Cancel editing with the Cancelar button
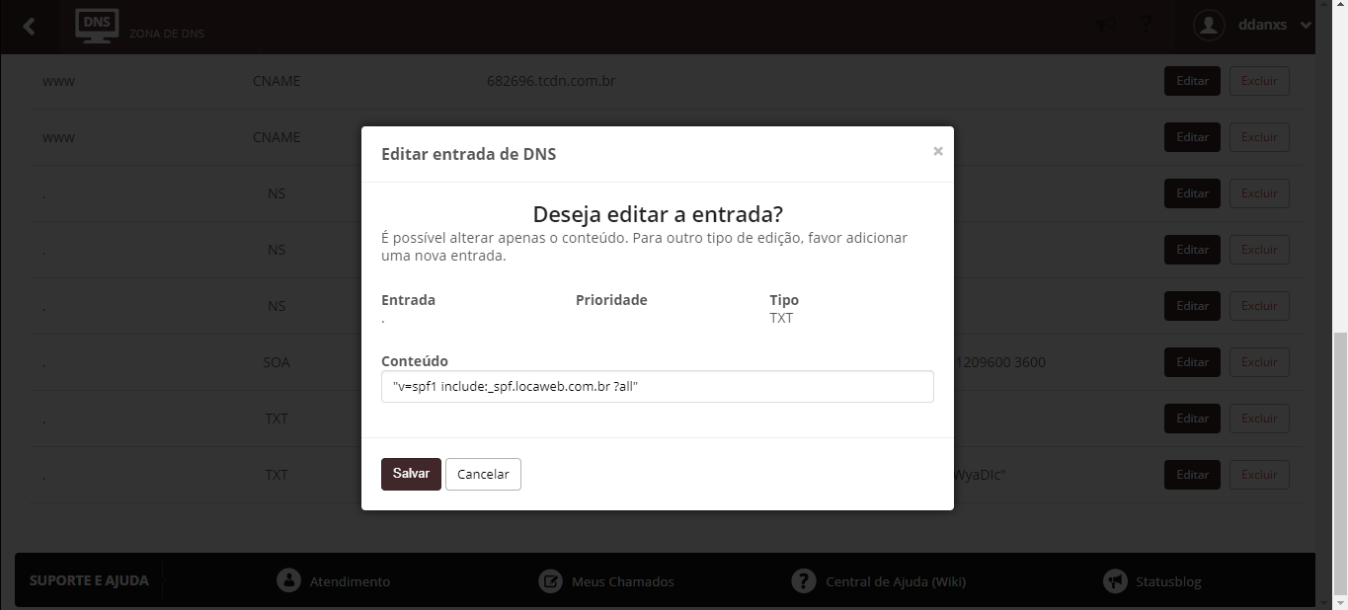The image size is (1348, 610). tap(483, 474)
